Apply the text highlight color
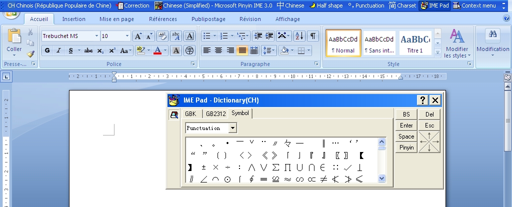Image resolution: width=512 pixels, height=207 pixels. (140, 50)
